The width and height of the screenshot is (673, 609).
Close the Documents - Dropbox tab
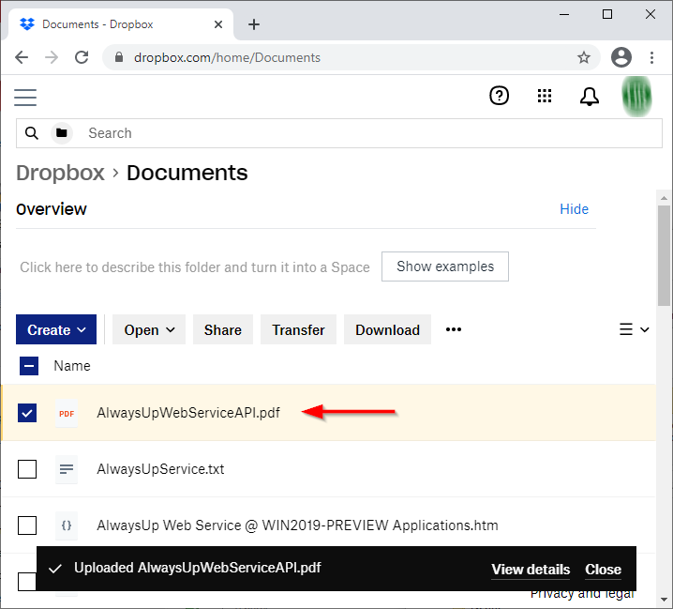(218, 24)
